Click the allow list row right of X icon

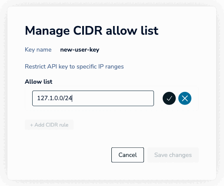pyautogui.click(x=195, y=98)
